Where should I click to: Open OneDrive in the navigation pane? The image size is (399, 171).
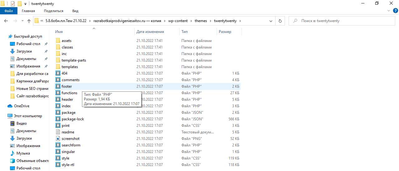pos(22,106)
